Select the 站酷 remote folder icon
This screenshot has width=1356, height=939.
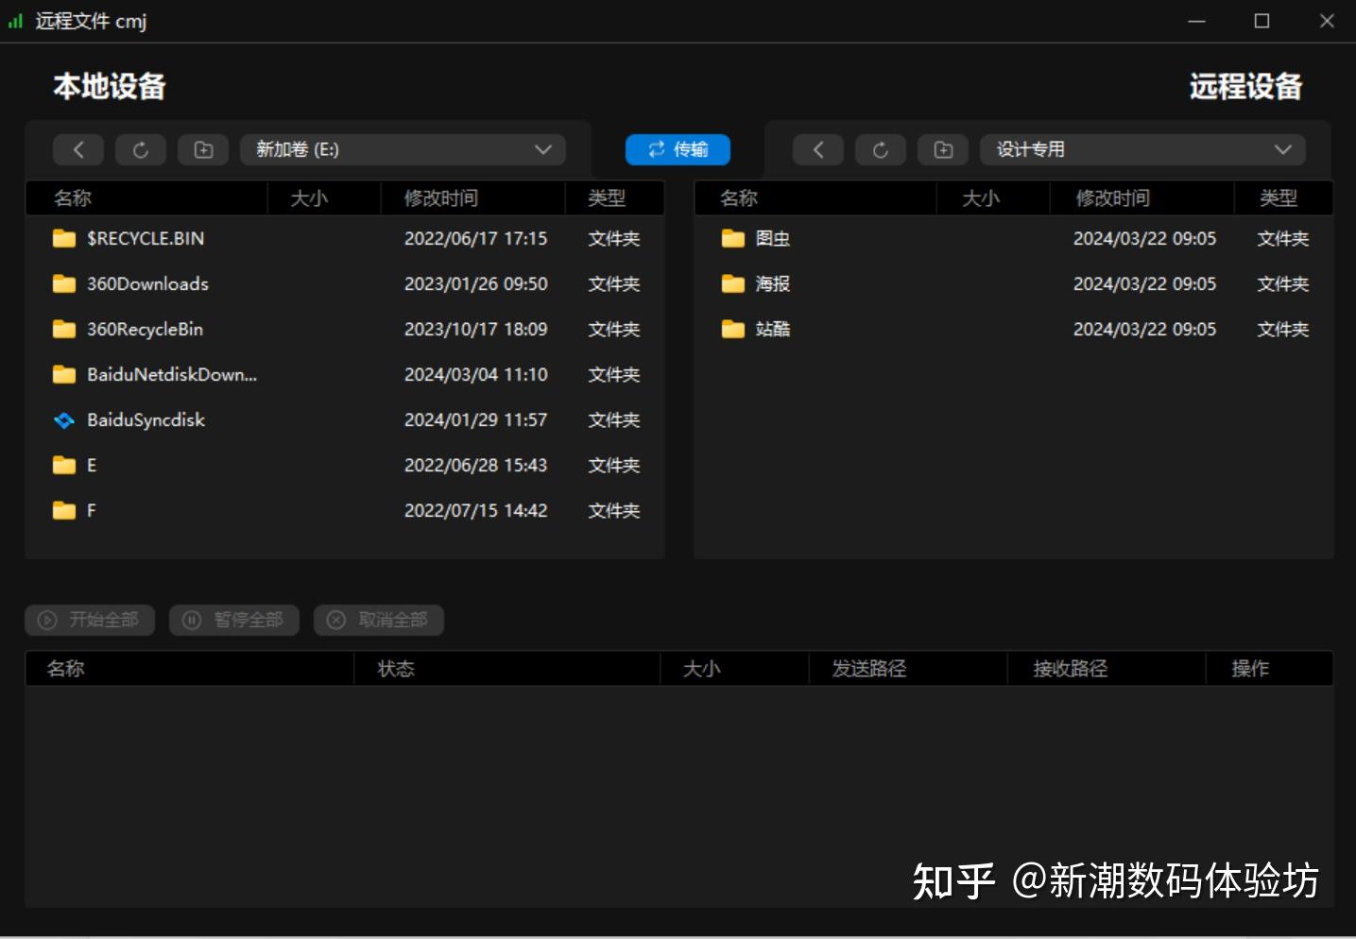click(x=733, y=329)
